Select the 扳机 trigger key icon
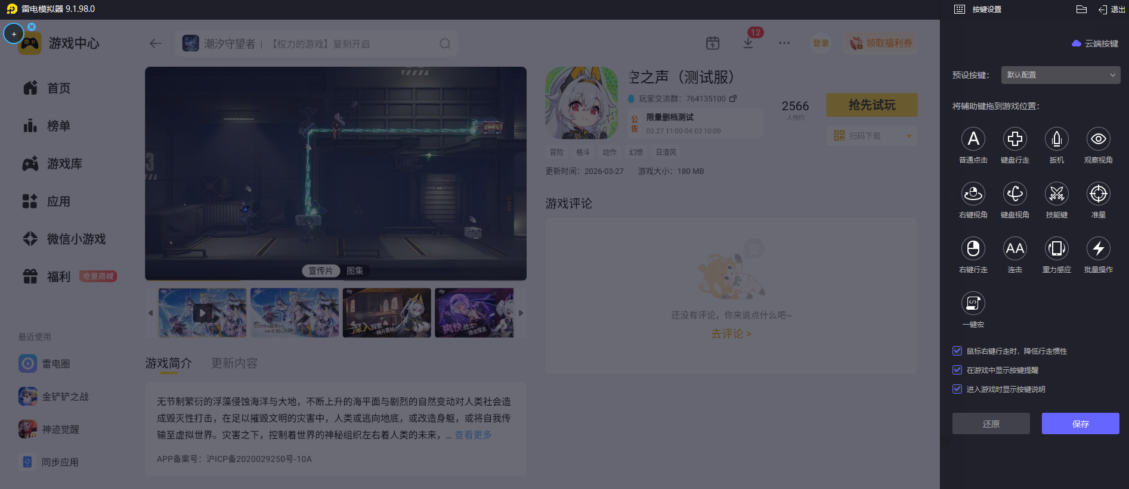The width and height of the screenshot is (1129, 489). (1057, 139)
